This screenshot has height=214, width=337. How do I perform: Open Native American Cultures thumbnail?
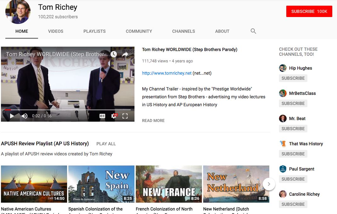coord(34,184)
